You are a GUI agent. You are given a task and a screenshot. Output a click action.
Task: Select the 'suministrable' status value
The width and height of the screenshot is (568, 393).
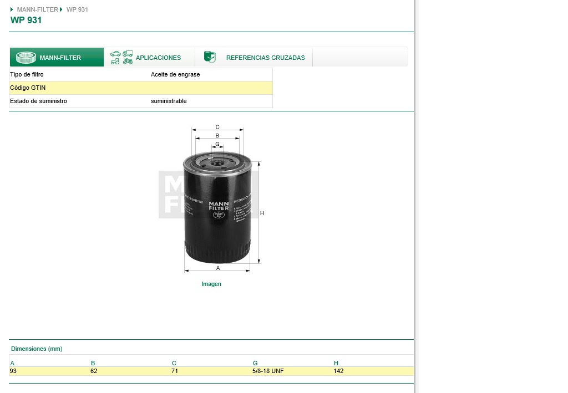click(x=169, y=101)
